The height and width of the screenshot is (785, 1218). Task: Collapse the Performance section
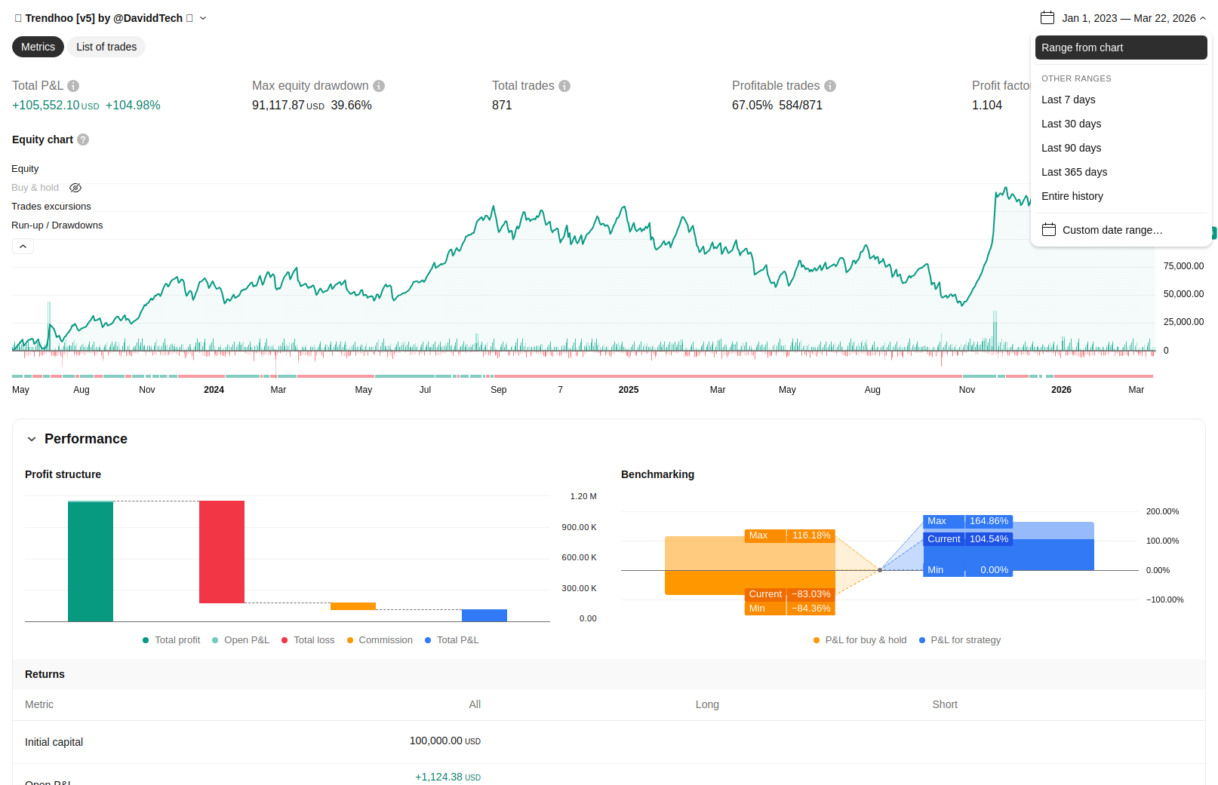[32, 439]
